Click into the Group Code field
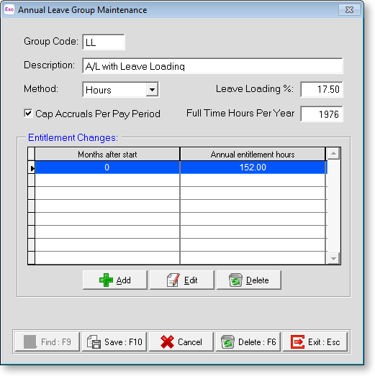Image resolution: width=375 pixels, height=376 pixels. click(104, 42)
